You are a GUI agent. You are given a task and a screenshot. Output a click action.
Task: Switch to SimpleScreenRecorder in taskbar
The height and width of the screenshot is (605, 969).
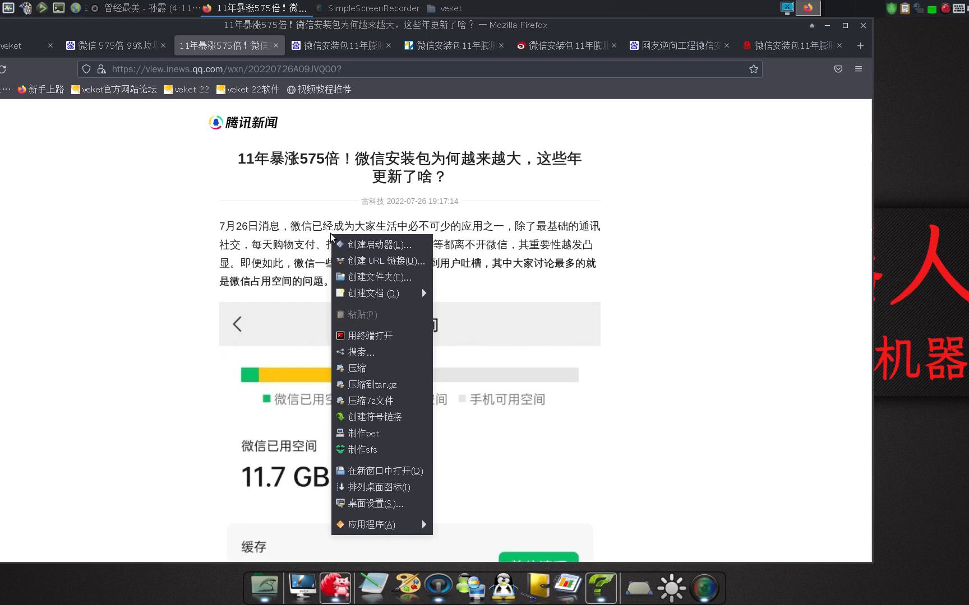(x=368, y=8)
